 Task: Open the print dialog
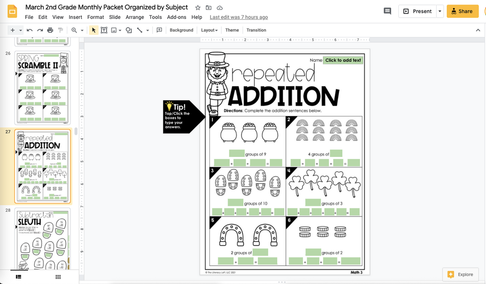click(x=51, y=30)
